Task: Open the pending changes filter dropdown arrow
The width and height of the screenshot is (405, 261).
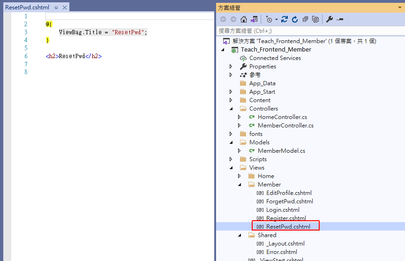Action: [277, 19]
